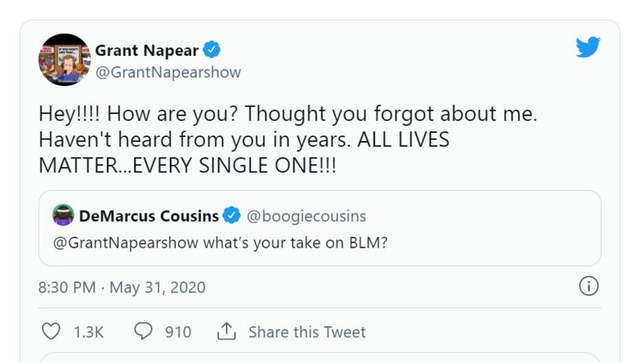Open the DeMarcus Cousins name link

pyautogui.click(x=149, y=216)
